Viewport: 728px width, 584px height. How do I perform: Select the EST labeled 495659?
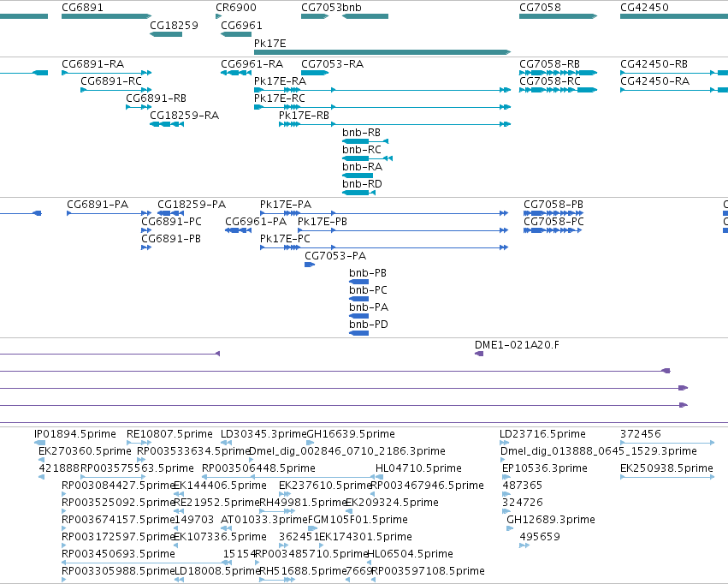click(x=524, y=545)
